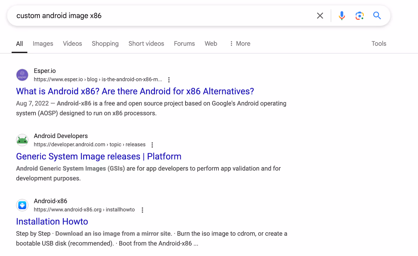Viewport: 418px width, 256px height.
Task: Open the Tools search options
Action: 379,43
